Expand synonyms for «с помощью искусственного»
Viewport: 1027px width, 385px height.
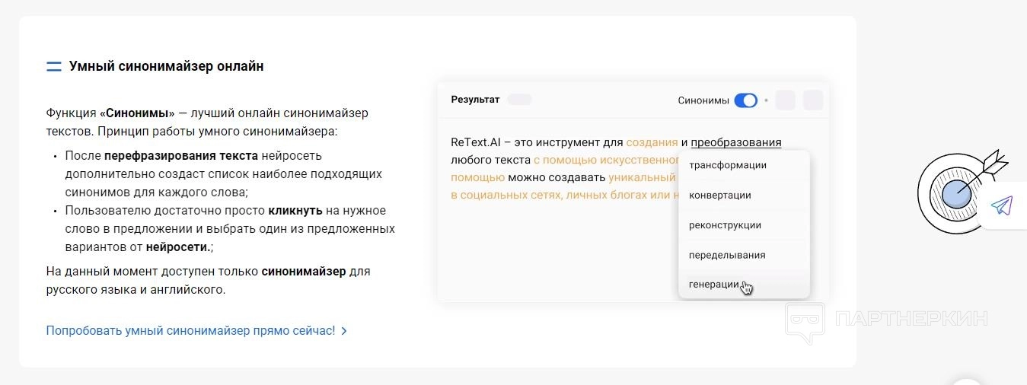[x=605, y=160]
